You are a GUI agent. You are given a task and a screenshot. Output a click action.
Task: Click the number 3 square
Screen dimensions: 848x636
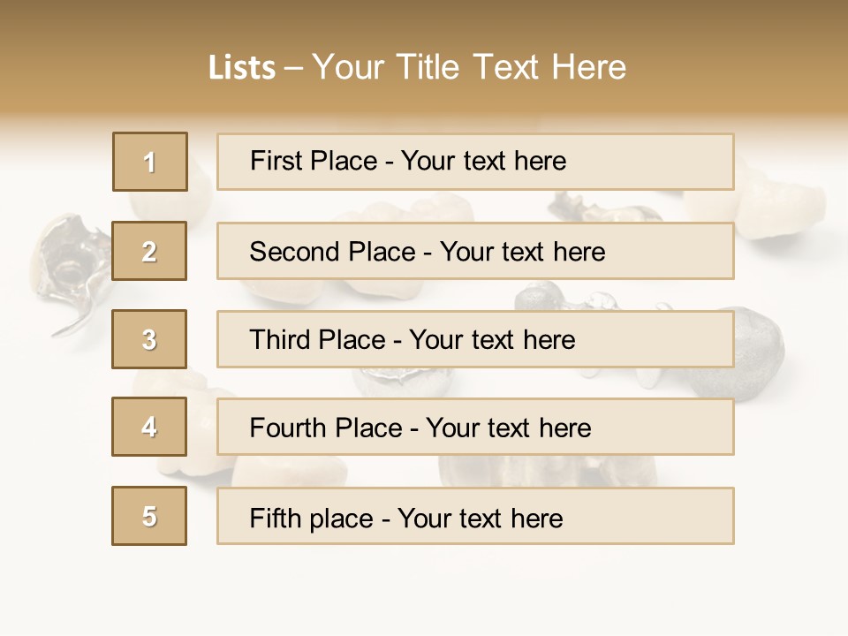[x=149, y=339]
